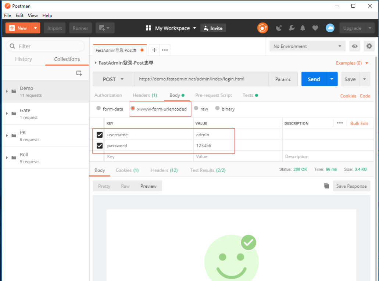This screenshot has width=379, height=281.
Task: Select form-data body type
Action: pyautogui.click(x=99, y=108)
